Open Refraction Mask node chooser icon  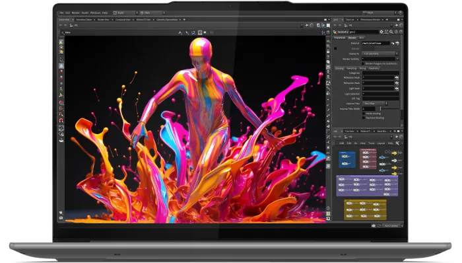pos(397,83)
